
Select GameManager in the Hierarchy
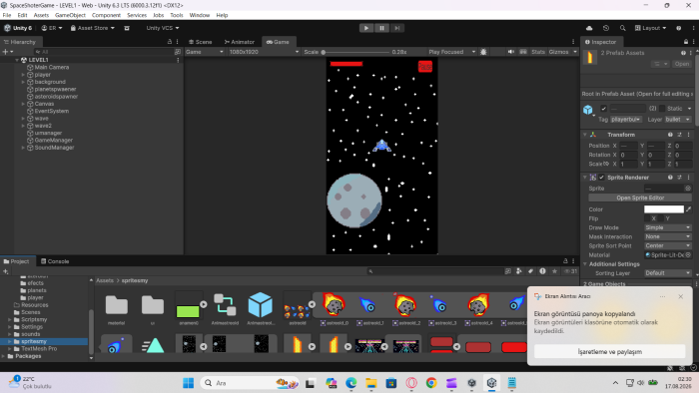53,141
